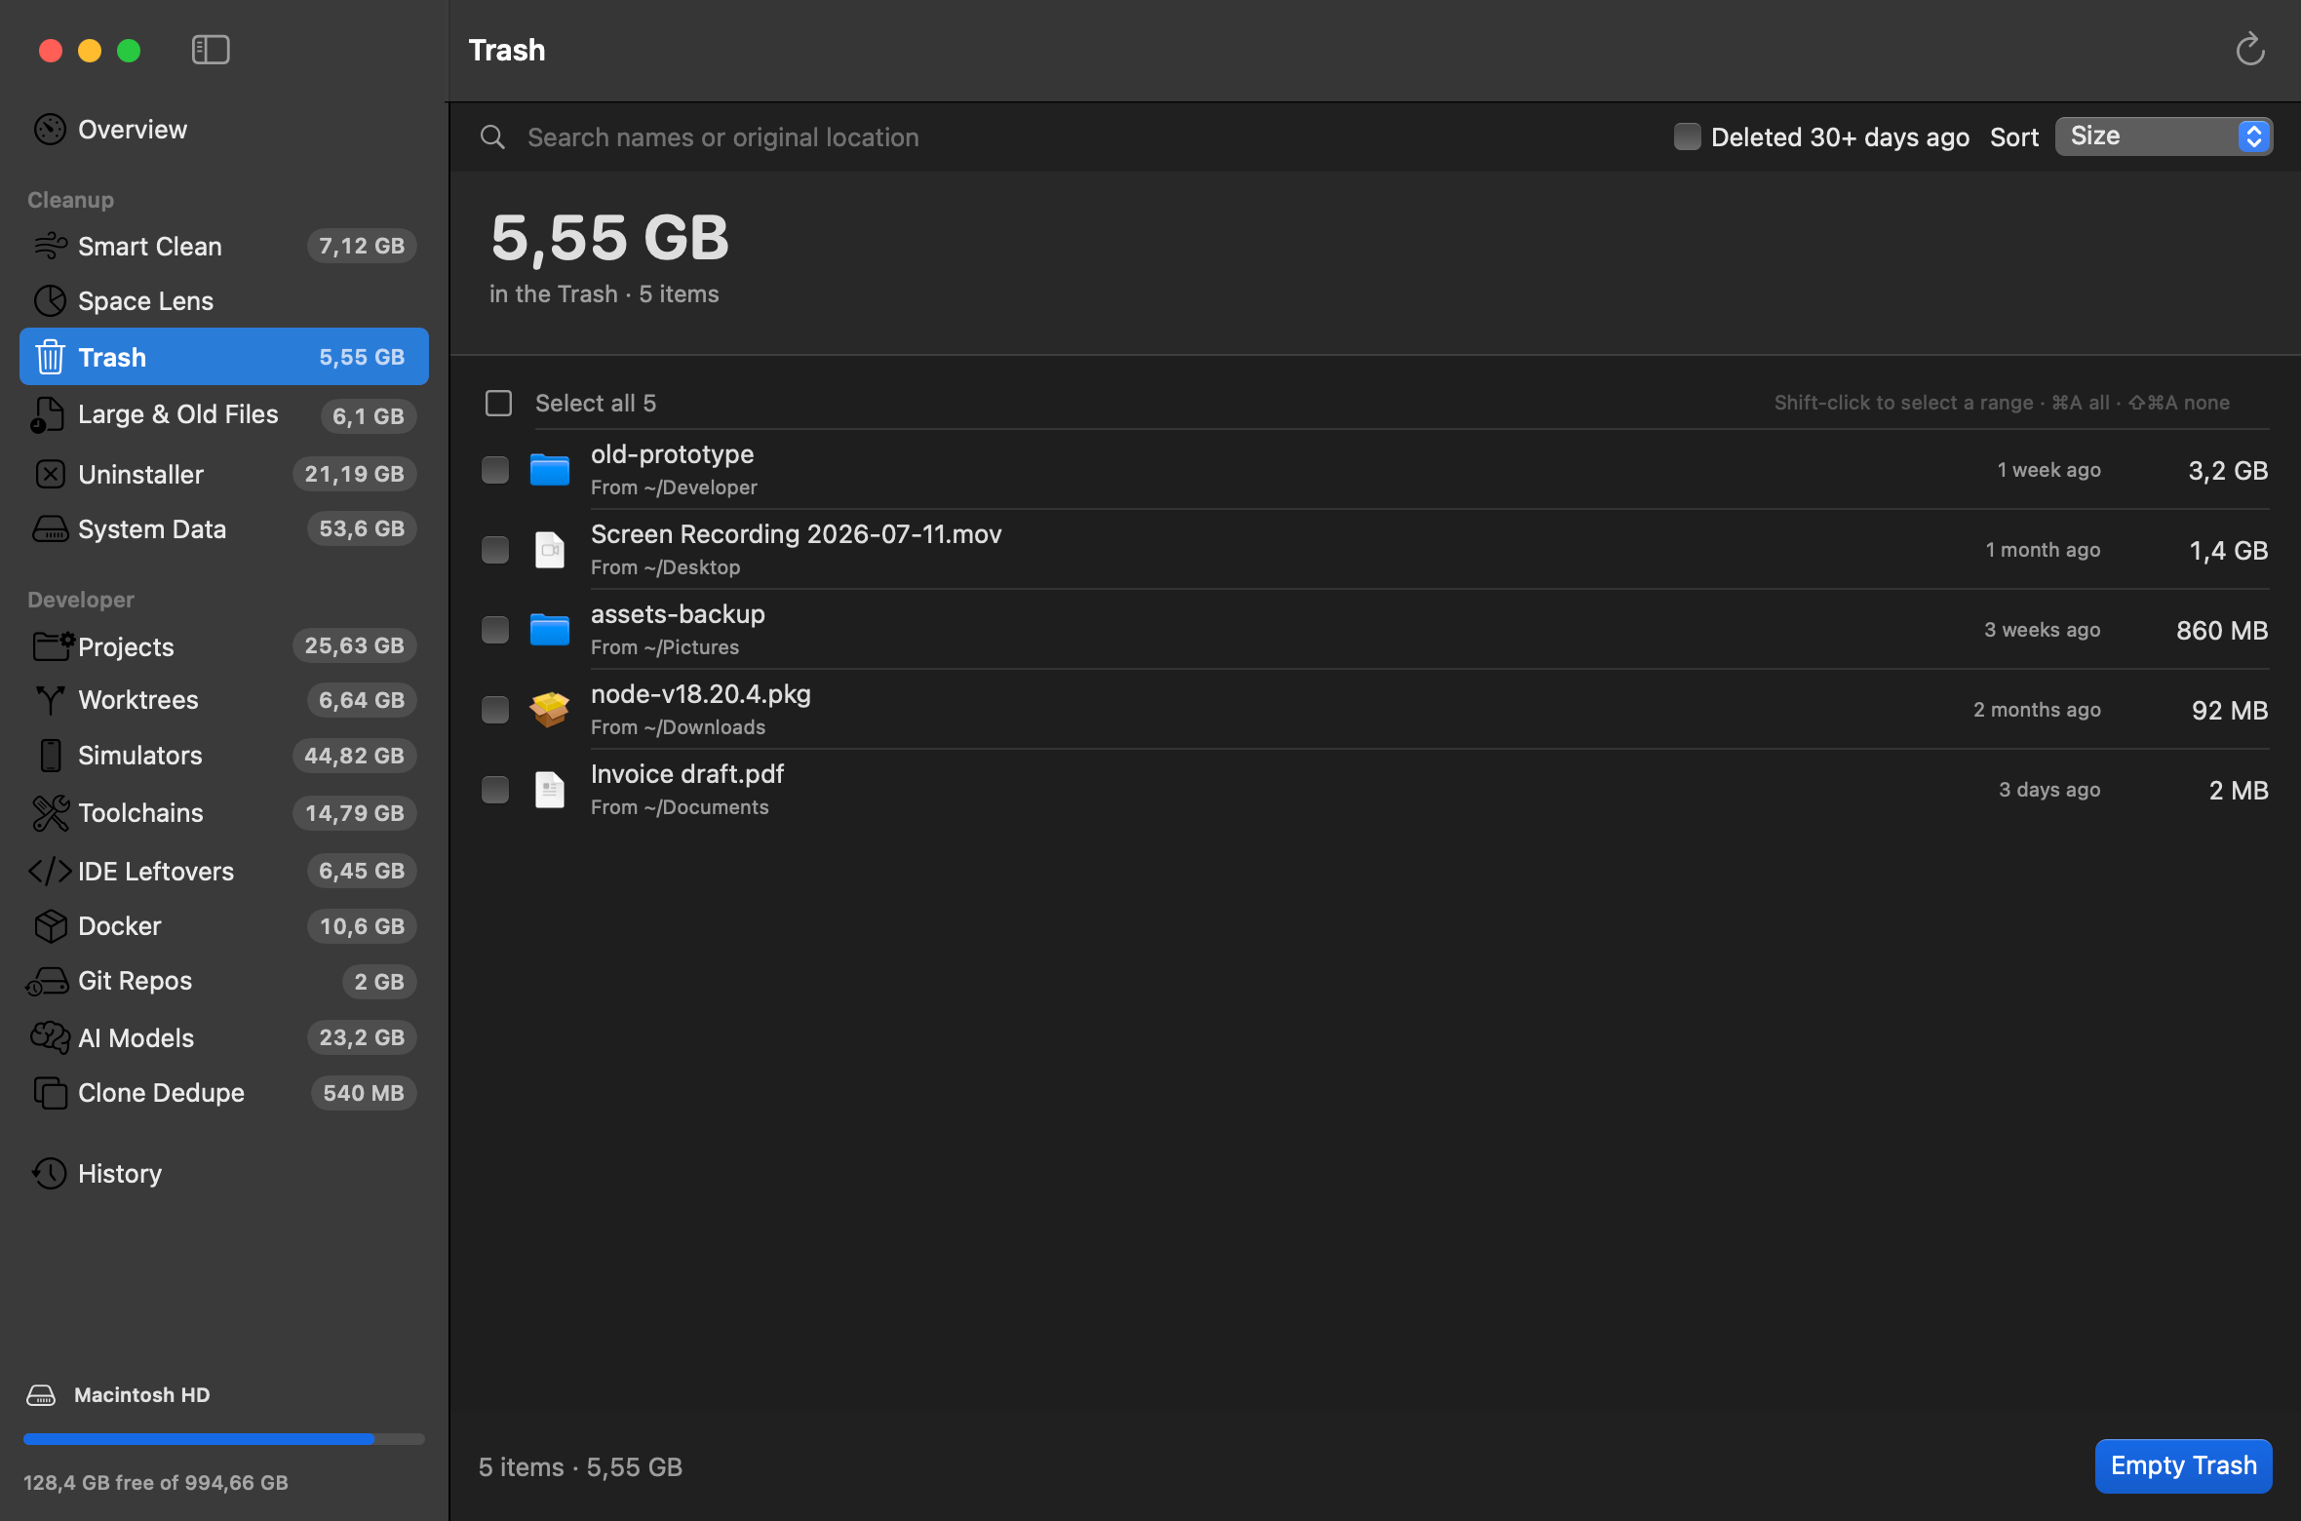The width and height of the screenshot is (2301, 1521).
Task: Click the System Data drive icon
Action: 50,528
